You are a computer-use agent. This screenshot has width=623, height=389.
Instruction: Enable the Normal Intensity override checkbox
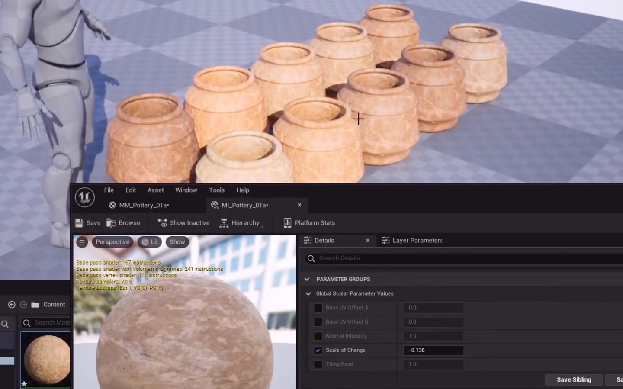pos(318,336)
